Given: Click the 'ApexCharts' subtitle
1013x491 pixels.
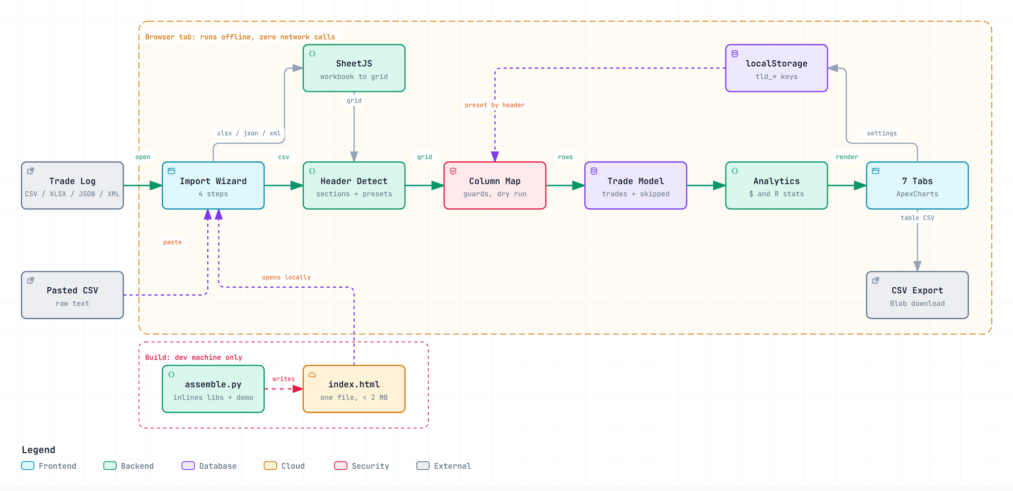Looking at the screenshot, I should [918, 194].
